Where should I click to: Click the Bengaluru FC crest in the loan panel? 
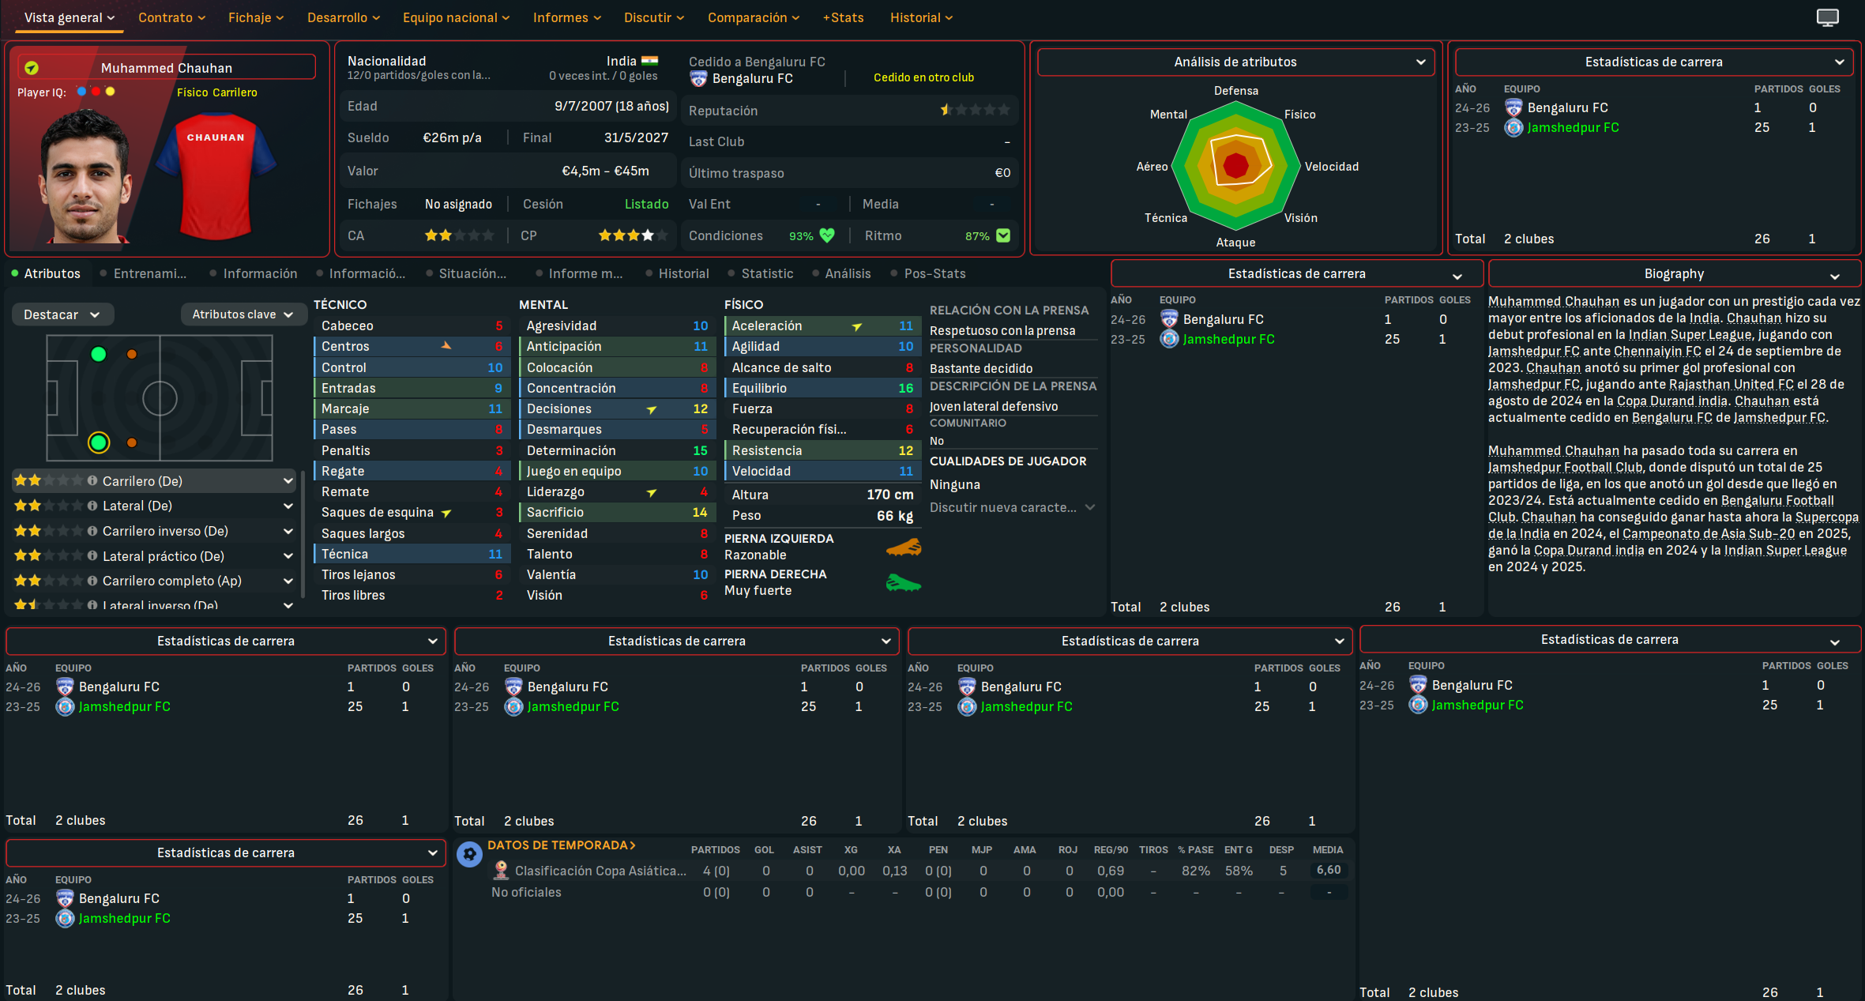[698, 79]
